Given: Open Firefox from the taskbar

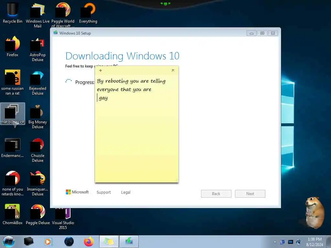Looking at the screenshot, I should click(x=89, y=242).
